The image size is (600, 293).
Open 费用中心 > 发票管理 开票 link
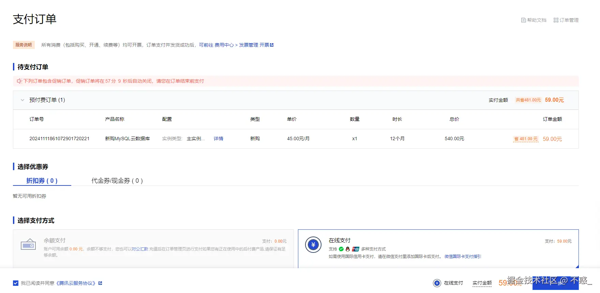[236, 45]
